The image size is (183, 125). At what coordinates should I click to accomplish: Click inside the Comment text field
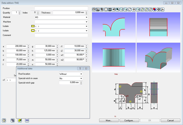point(61,35)
